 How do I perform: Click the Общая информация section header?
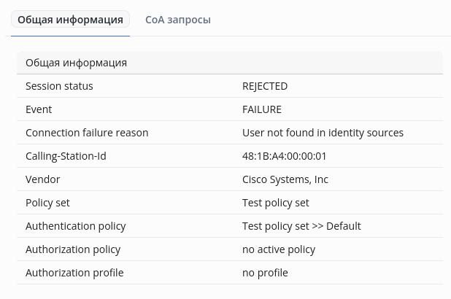[76, 63]
